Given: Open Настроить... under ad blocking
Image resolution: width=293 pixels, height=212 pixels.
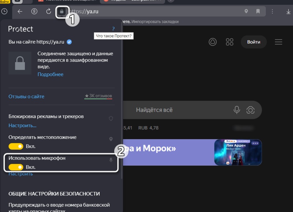Looking at the screenshot, I should [x=23, y=125].
